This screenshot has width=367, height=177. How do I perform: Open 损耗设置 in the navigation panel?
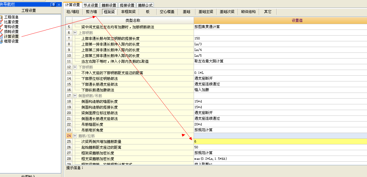coord(11,32)
